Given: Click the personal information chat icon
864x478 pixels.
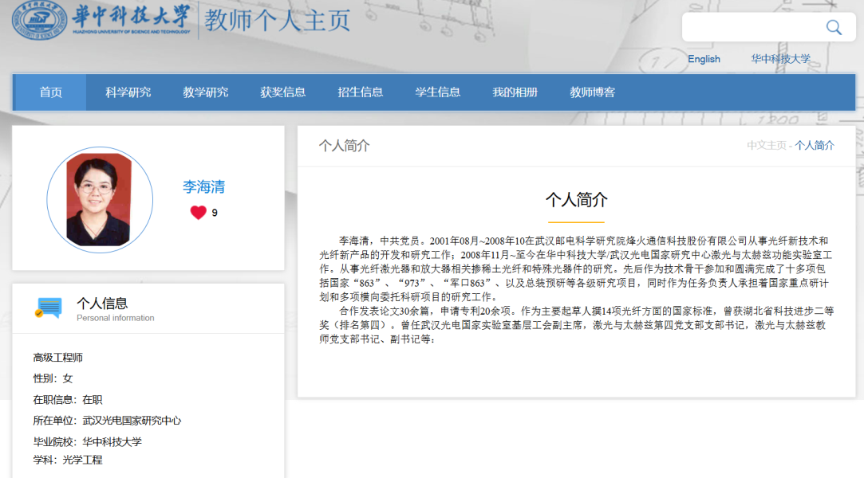Looking at the screenshot, I should 49,308.
